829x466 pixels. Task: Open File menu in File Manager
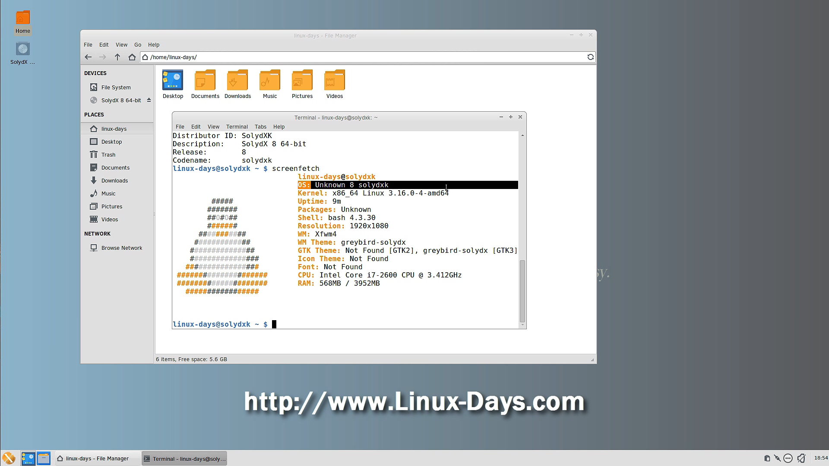(88, 44)
